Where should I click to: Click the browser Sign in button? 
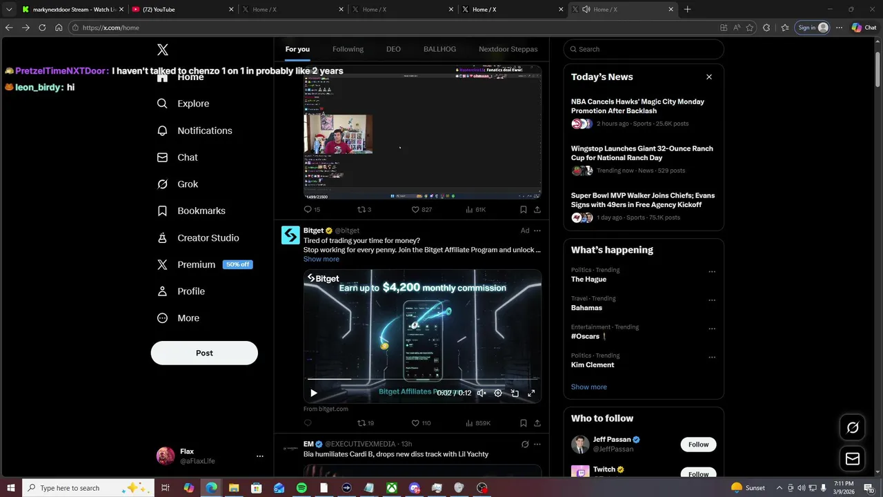click(x=812, y=28)
